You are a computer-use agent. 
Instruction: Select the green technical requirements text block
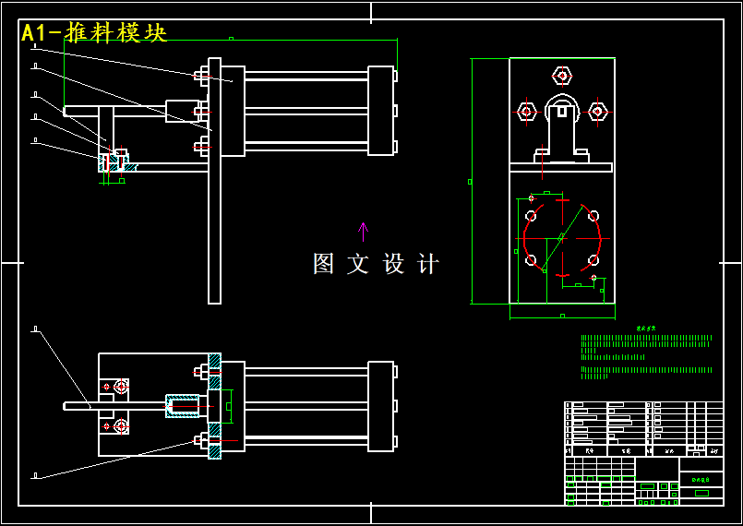point(646,354)
